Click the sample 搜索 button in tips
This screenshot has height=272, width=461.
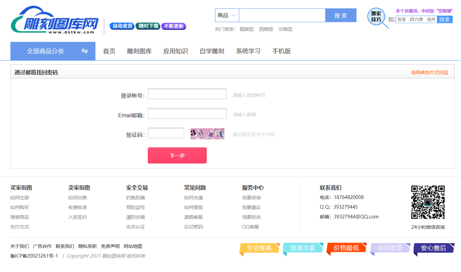[x=445, y=19]
